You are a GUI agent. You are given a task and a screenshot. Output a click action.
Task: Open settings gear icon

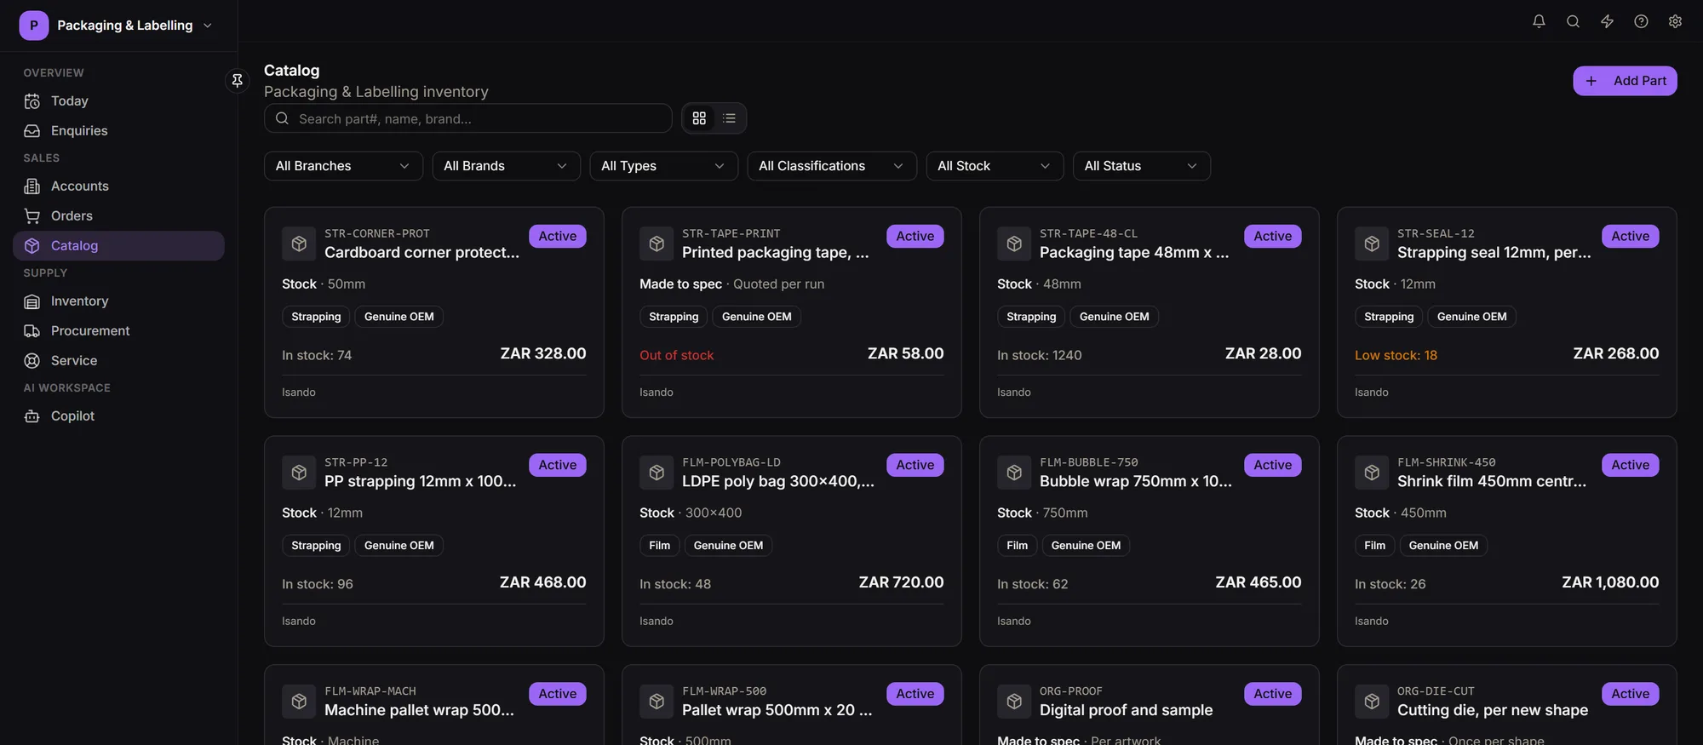1675,21
